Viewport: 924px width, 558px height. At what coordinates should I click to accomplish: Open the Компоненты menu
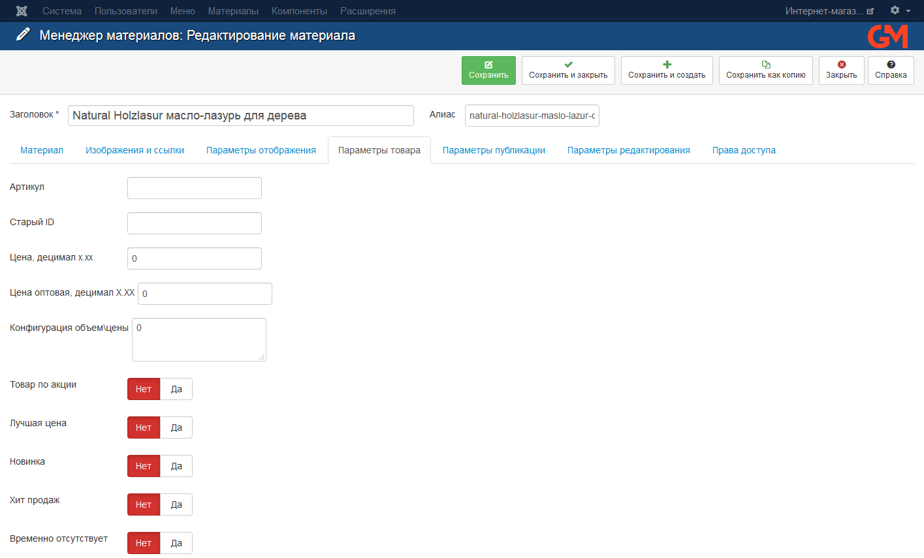[300, 11]
